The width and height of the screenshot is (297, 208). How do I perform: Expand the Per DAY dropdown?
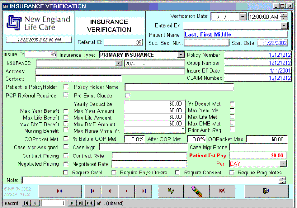coord(283,163)
